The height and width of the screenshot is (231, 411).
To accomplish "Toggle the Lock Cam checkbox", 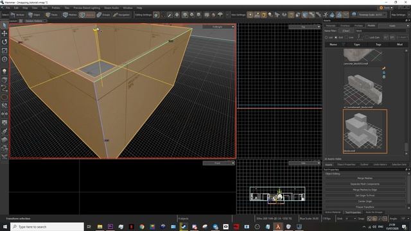I will (367, 37).
